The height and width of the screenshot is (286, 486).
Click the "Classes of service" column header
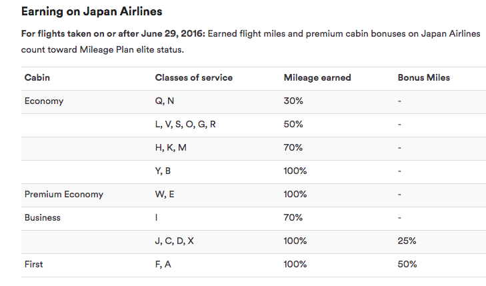point(193,78)
